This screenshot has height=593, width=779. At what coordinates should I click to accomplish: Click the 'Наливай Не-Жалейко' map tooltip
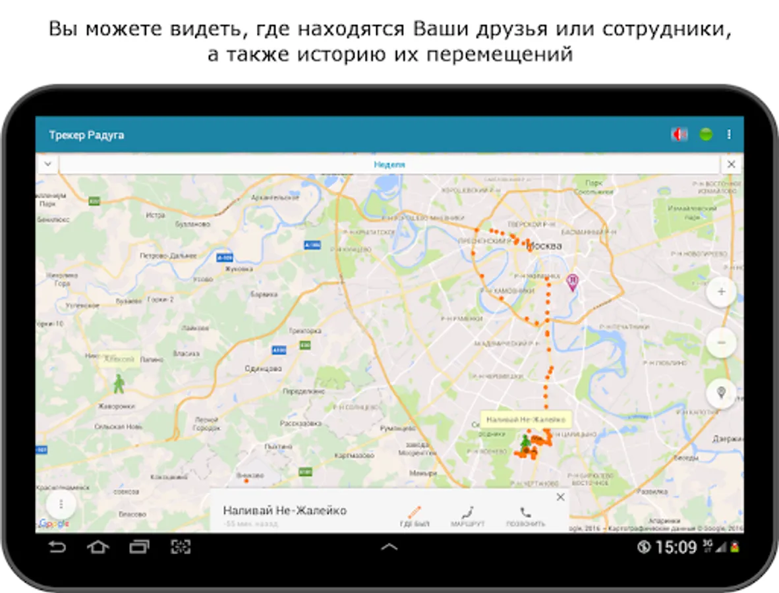tap(526, 420)
